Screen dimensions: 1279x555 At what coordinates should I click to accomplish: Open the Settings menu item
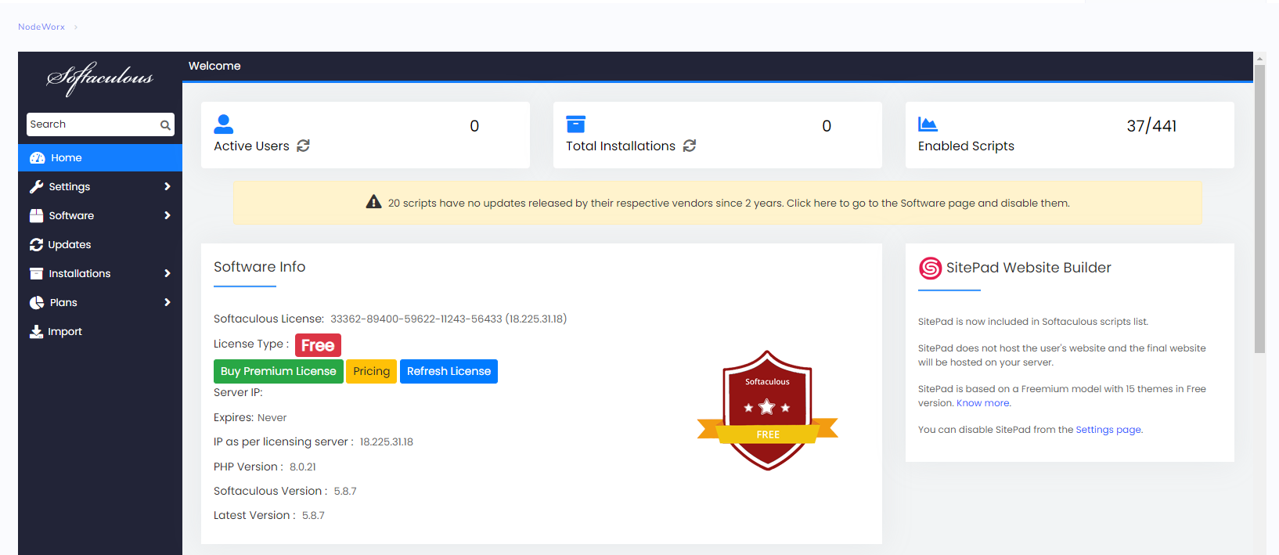pyautogui.click(x=100, y=187)
